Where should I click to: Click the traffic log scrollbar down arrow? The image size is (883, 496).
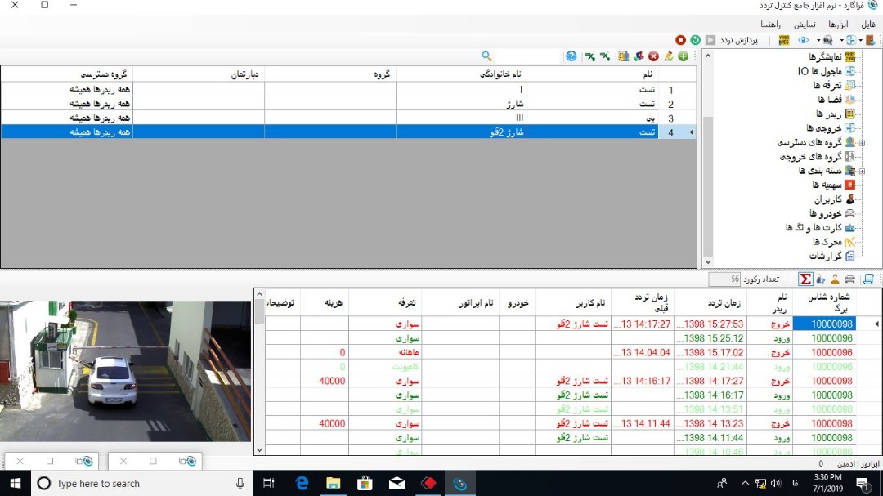(259, 450)
